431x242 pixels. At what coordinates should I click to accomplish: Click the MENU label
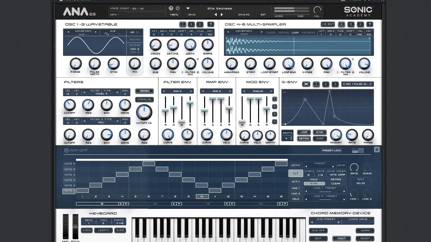click(x=174, y=14)
